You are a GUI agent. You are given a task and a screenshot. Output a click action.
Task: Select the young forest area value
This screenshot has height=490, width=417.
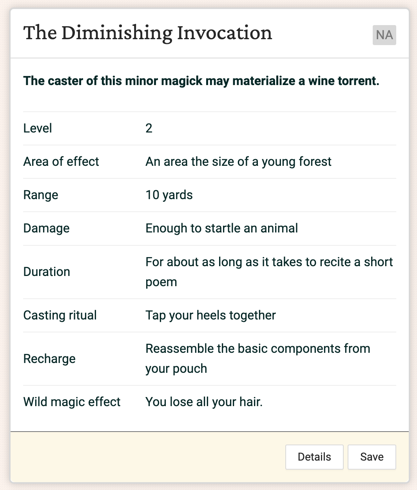[238, 162]
